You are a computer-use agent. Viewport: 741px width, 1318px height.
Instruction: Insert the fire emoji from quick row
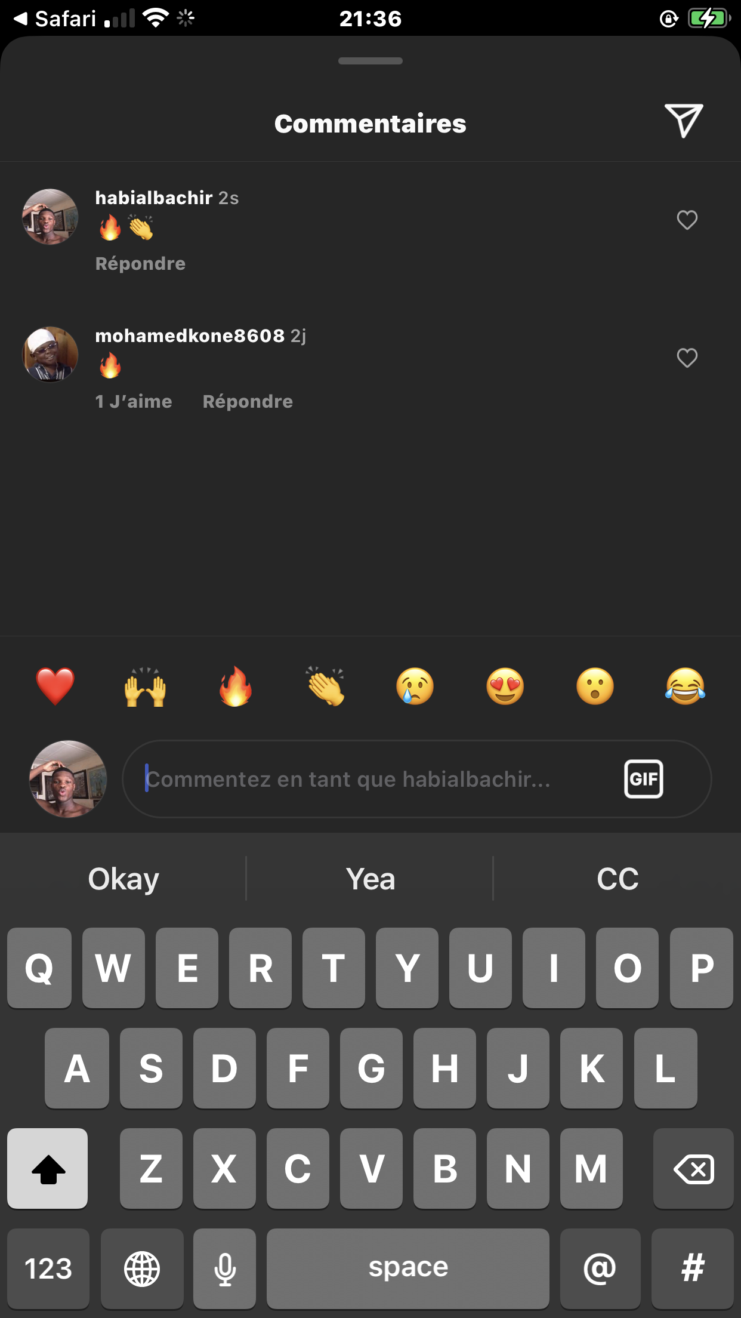click(235, 686)
